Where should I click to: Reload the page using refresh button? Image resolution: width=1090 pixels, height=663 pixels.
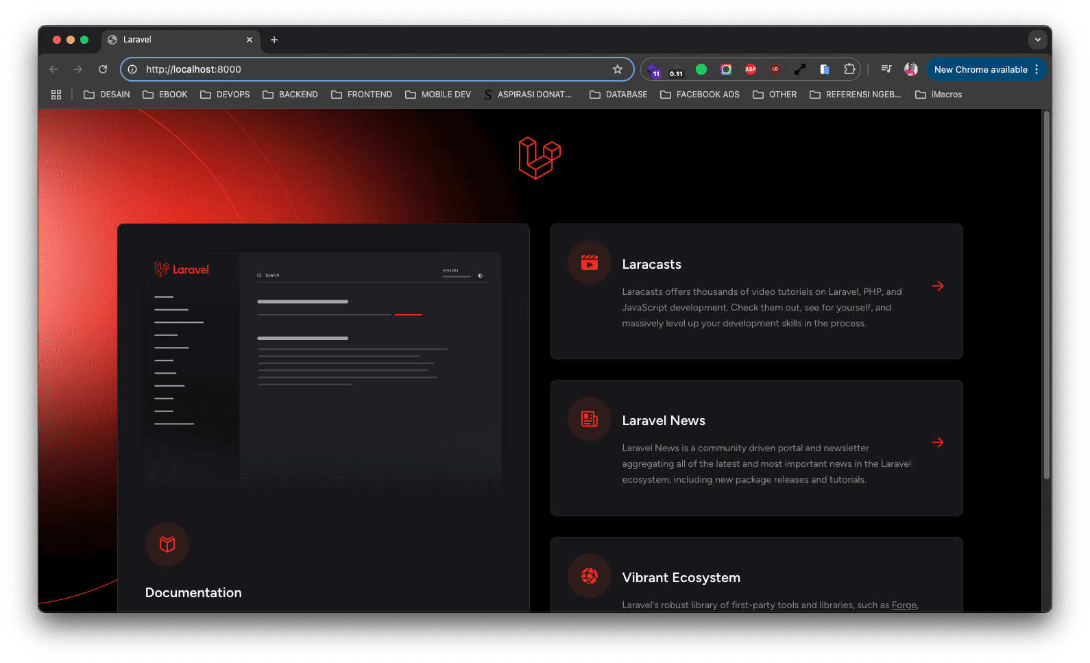(x=103, y=69)
